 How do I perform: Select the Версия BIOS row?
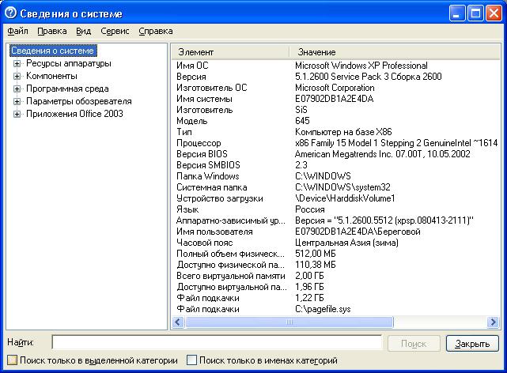click(x=335, y=154)
